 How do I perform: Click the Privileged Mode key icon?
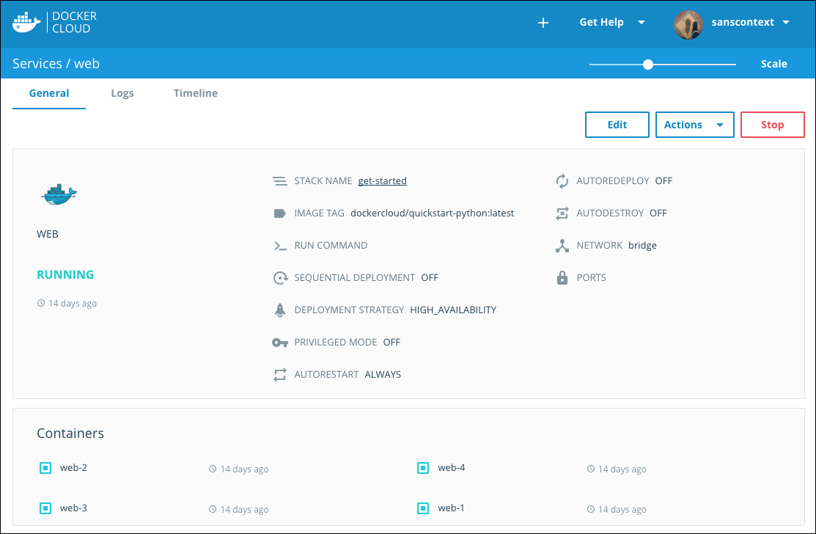(x=279, y=343)
